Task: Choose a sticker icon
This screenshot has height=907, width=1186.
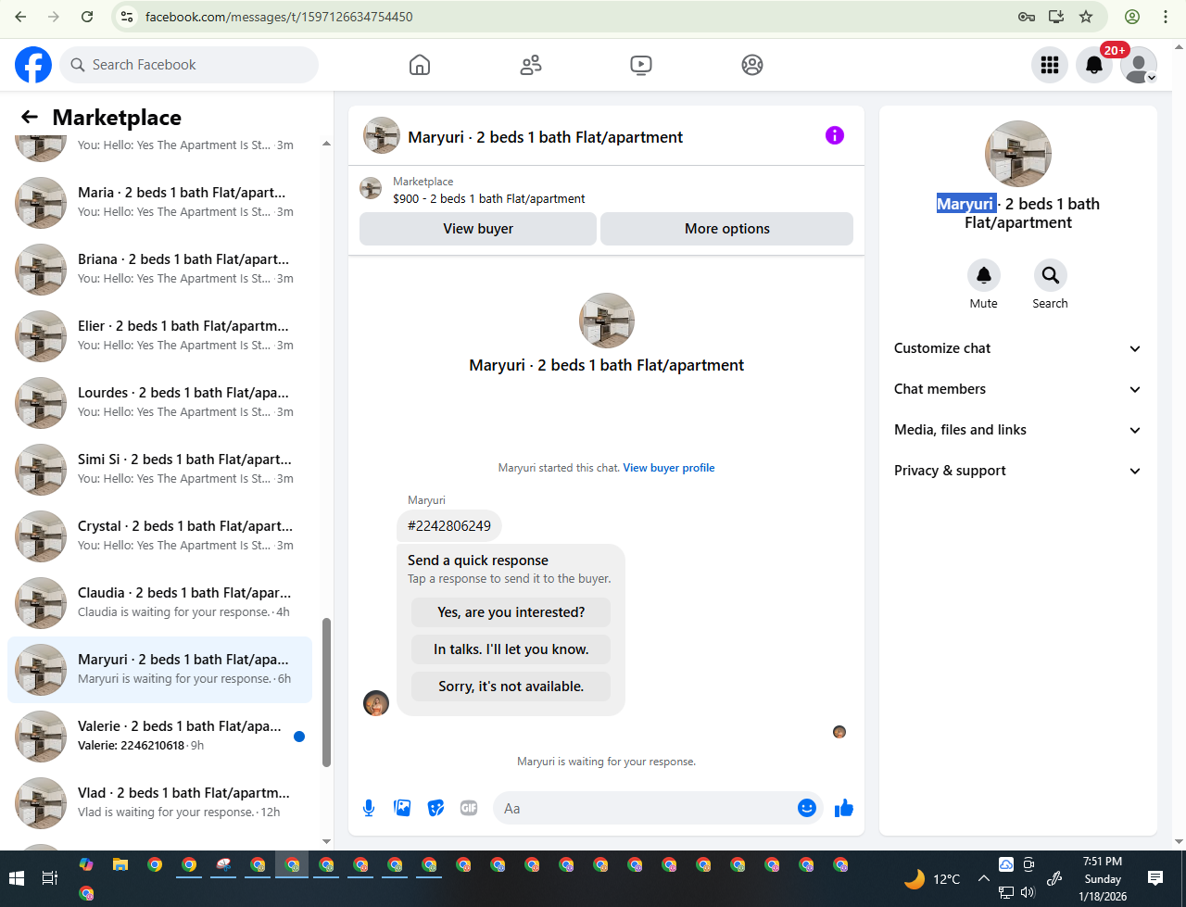Action: click(x=435, y=808)
